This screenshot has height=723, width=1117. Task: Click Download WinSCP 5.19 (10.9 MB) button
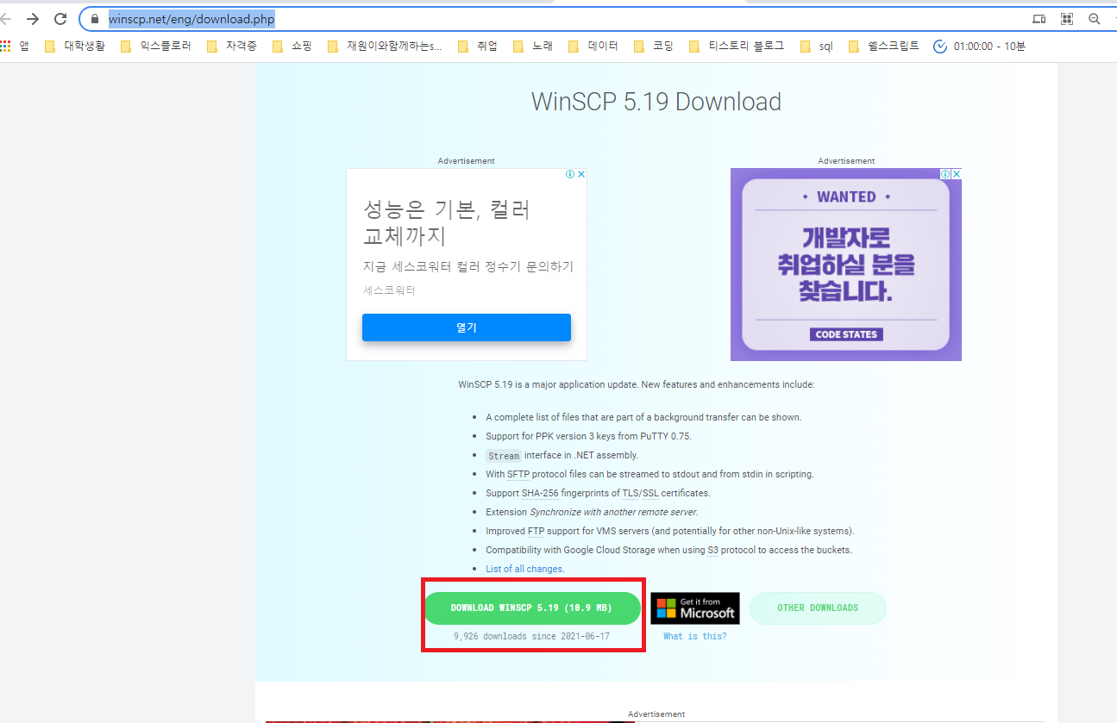tap(531, 608)
